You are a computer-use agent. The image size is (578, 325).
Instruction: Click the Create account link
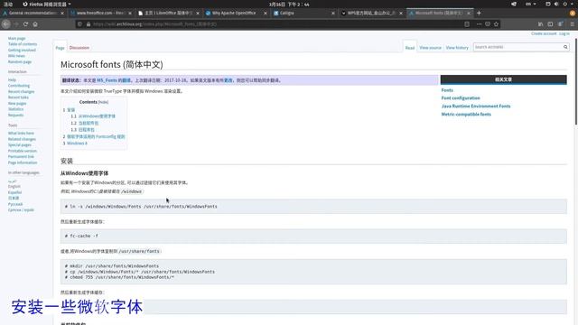544,33
